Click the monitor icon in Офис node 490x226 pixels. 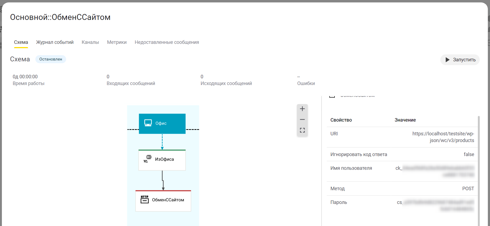148,123
